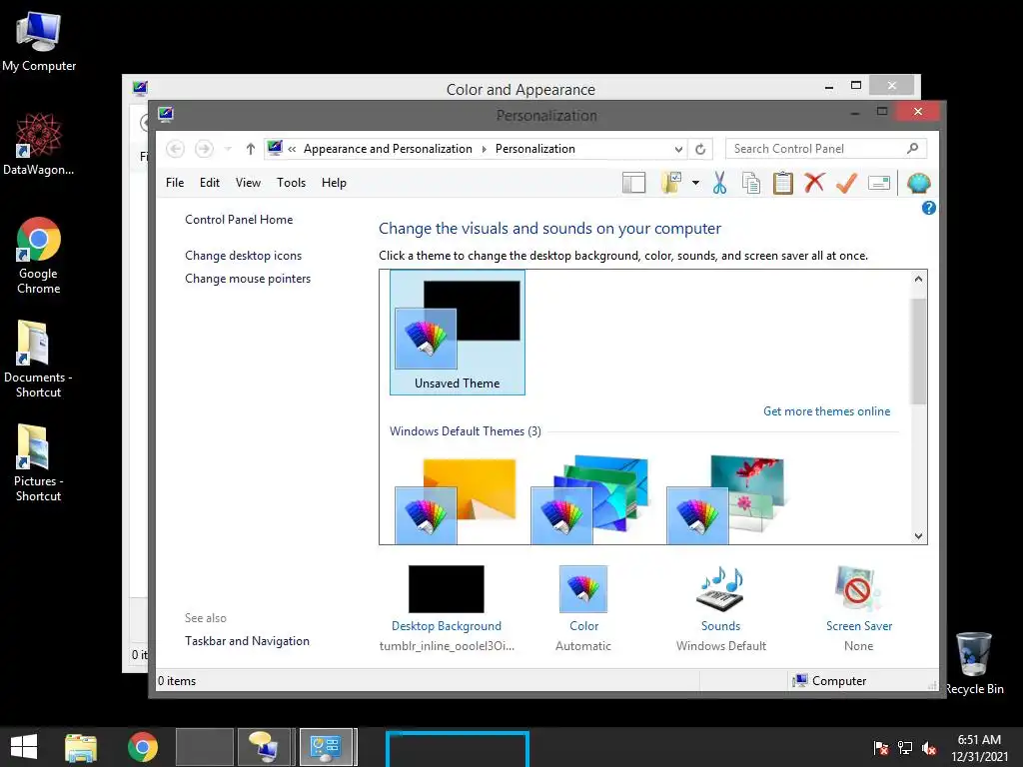Open the Pictures - Shortcut desktop icon

(x=39, y=462)
